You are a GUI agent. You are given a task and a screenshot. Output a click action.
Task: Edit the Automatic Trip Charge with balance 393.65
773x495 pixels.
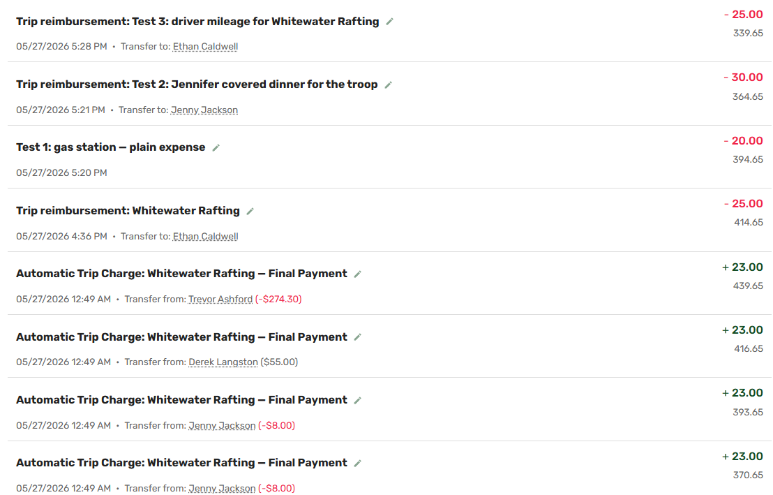point(358,400)
